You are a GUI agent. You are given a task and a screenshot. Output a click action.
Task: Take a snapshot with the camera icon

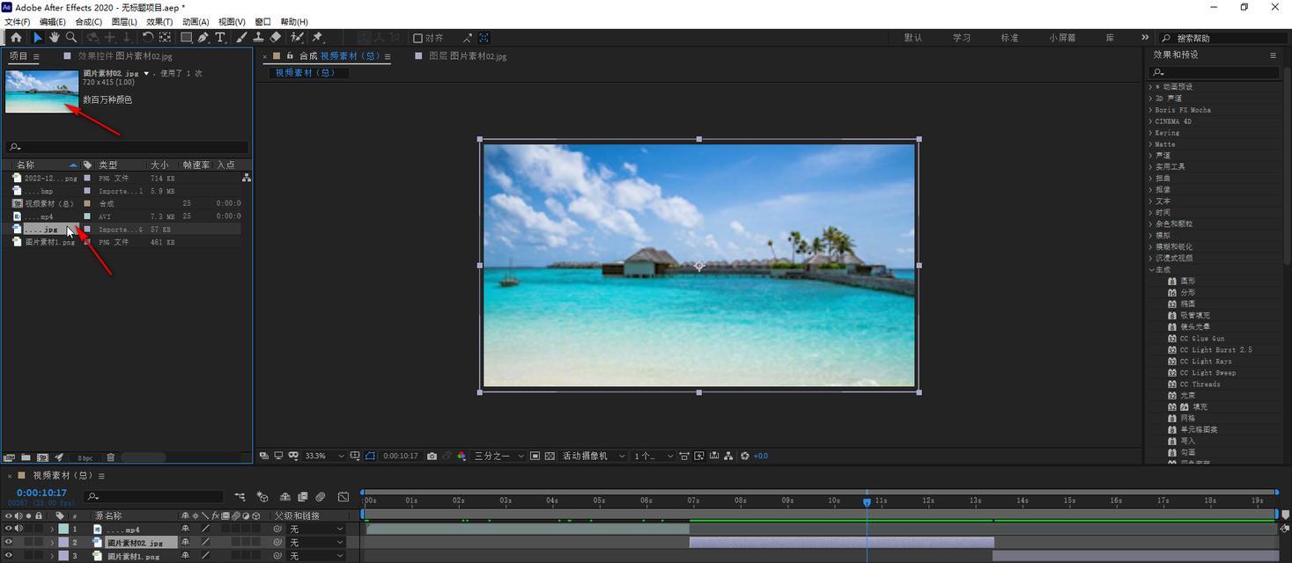[x=432, y=456]
